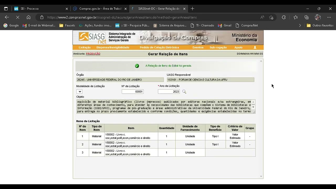Click the Nº da Licitação field
The width and height of the screenshot is (336, 189).
tap(133, 92)
